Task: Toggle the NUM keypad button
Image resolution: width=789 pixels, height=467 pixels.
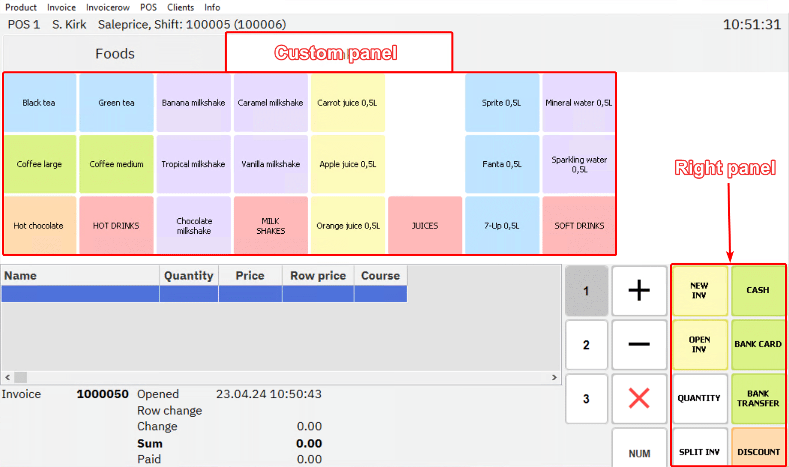Action: point(639,453)
